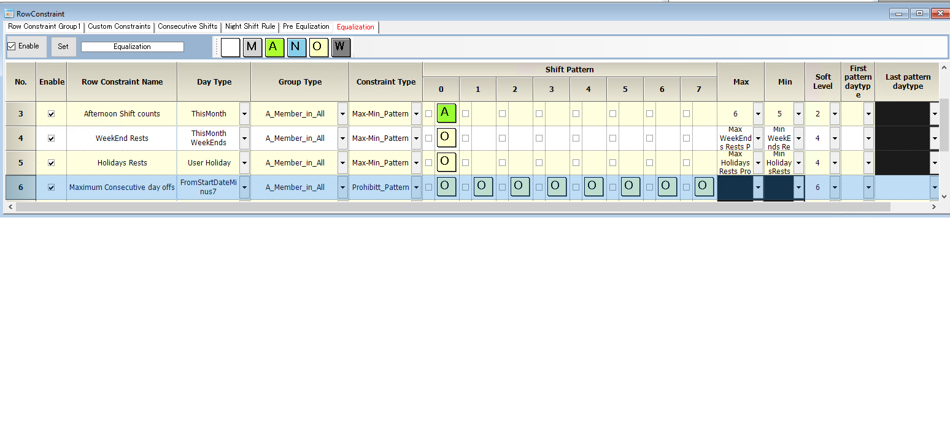Select the red Equalization tab
Image resolution: width=950 pixels, height=424 pixels.
[x=355, y=27]
